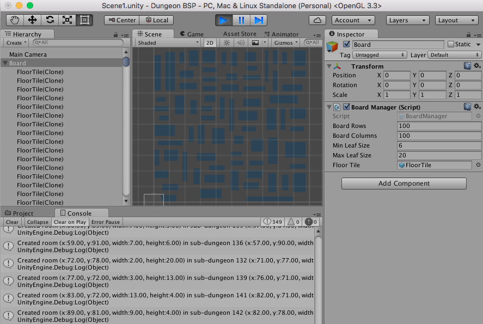Disable Board Manager script checkbox

click(x=346, y=107)
